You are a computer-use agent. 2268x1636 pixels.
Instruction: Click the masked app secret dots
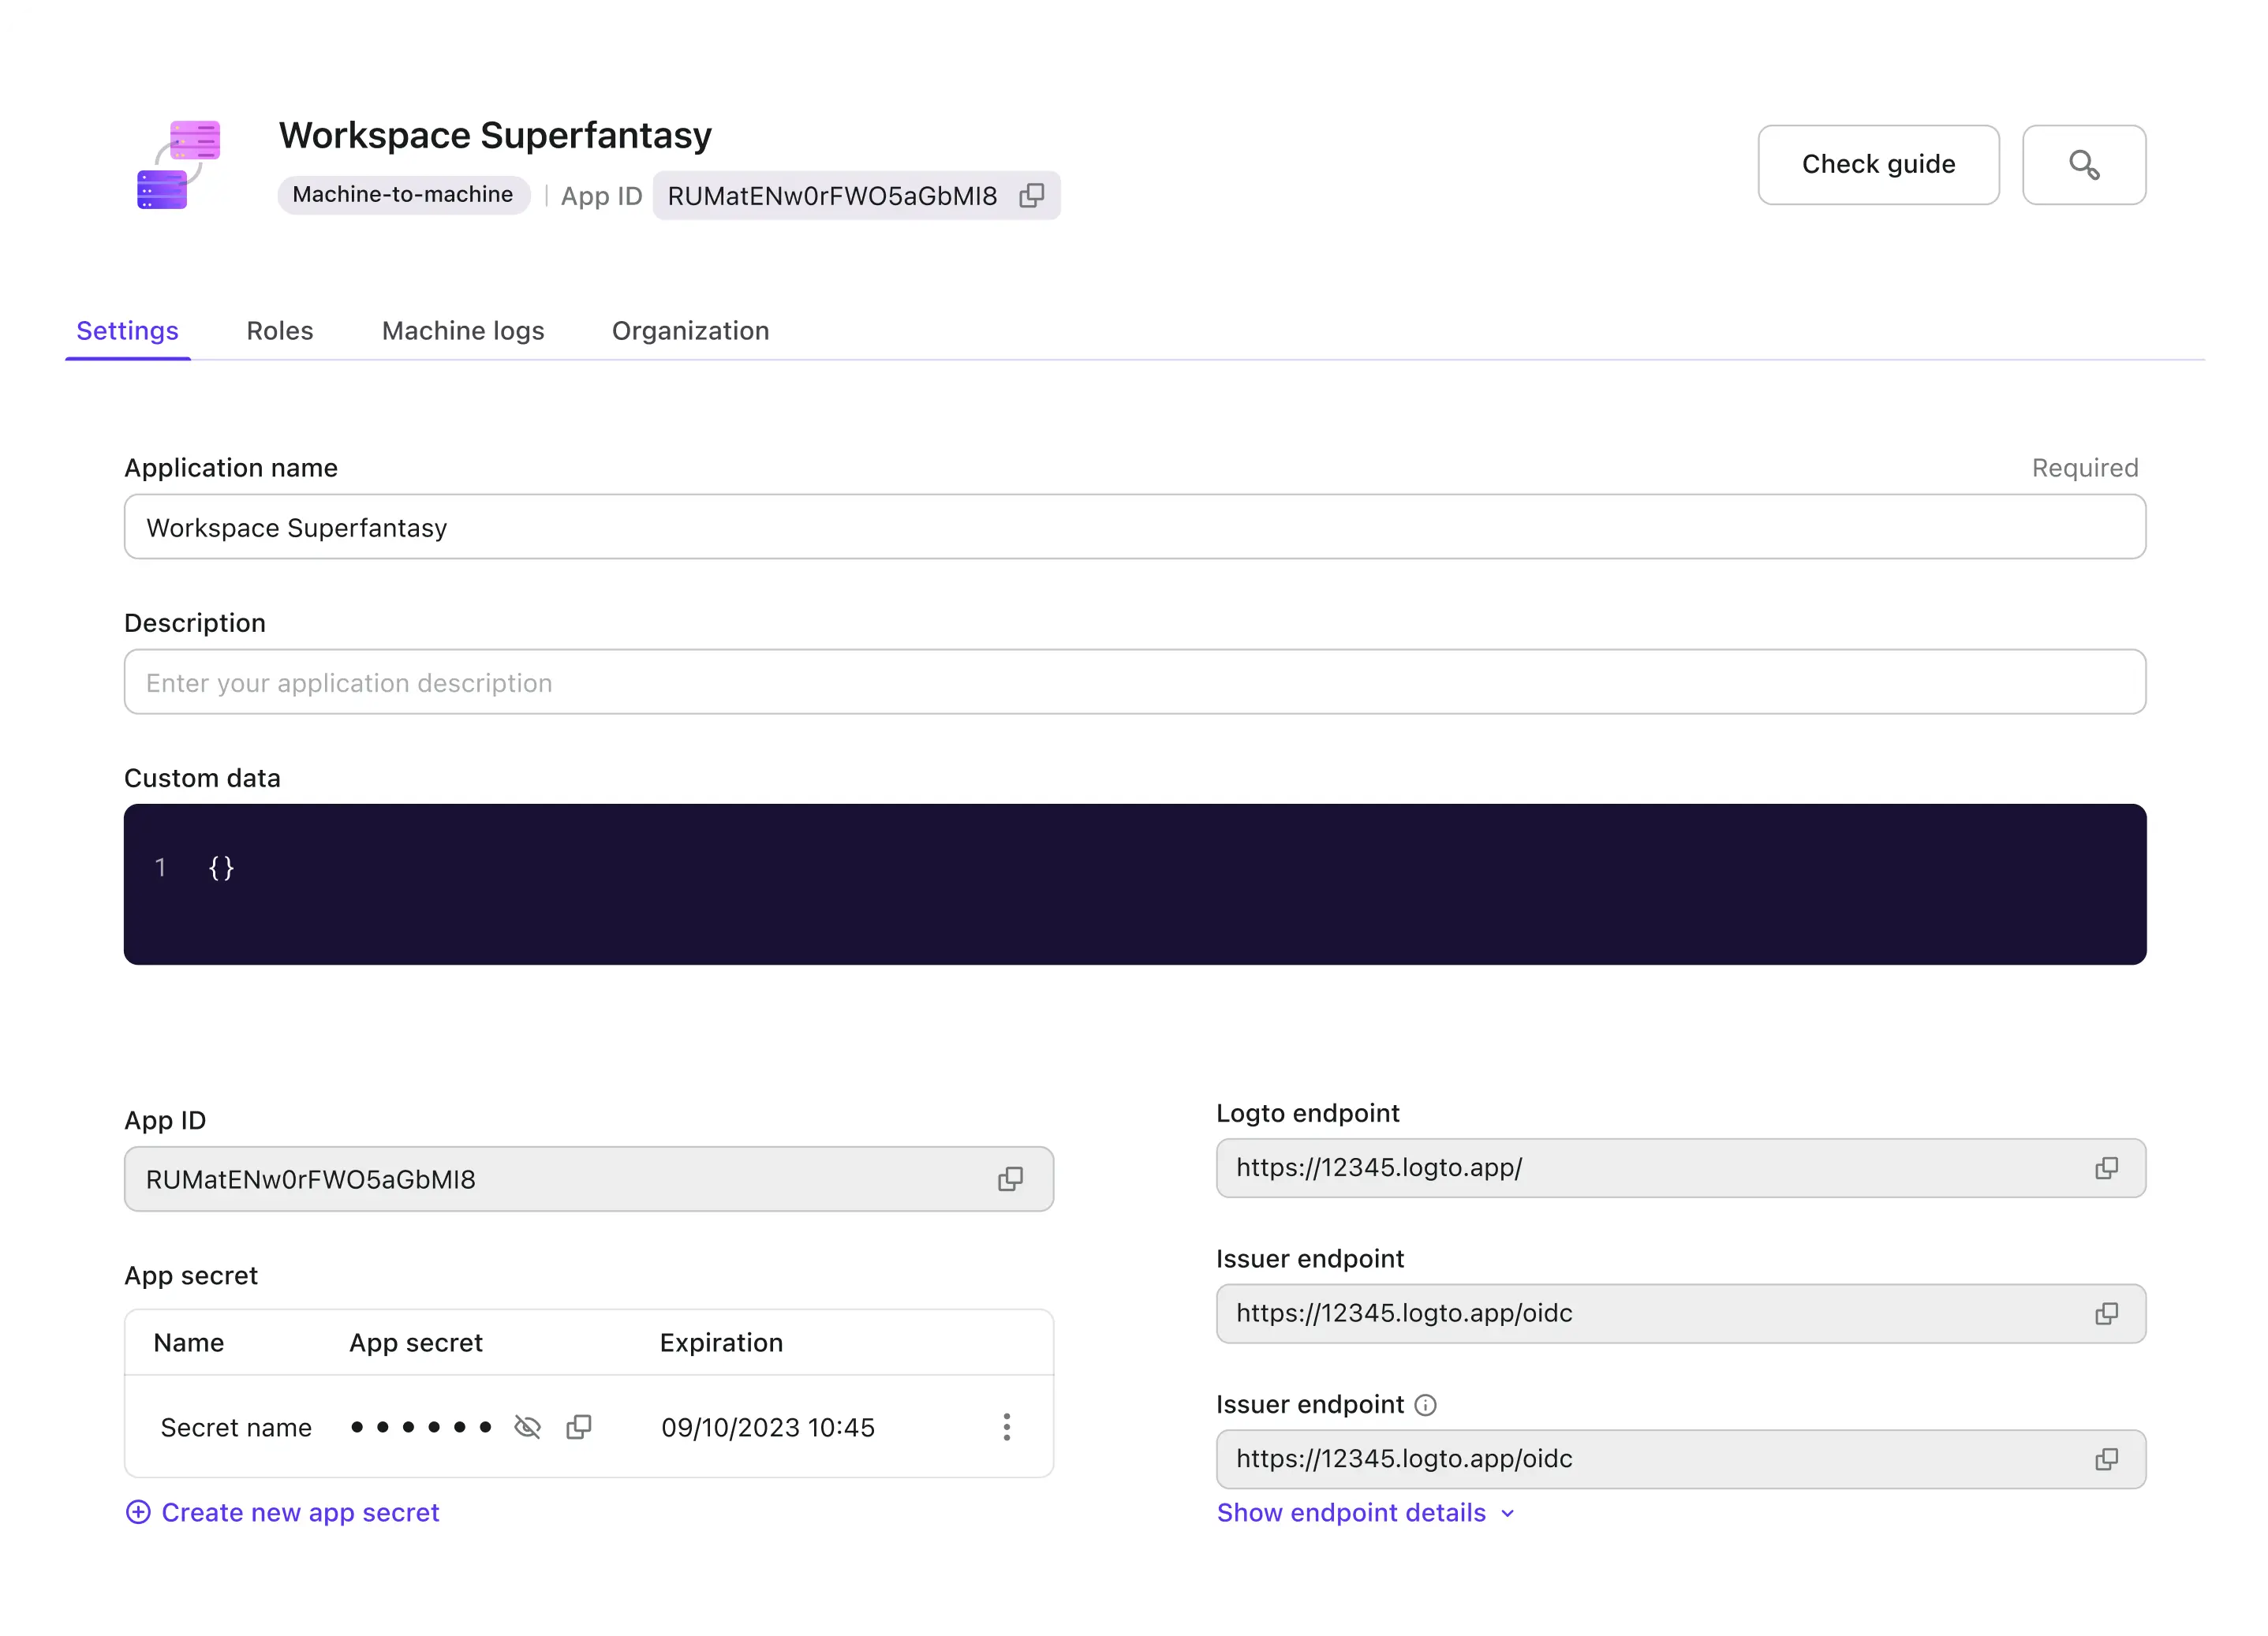click(421, 1427)
